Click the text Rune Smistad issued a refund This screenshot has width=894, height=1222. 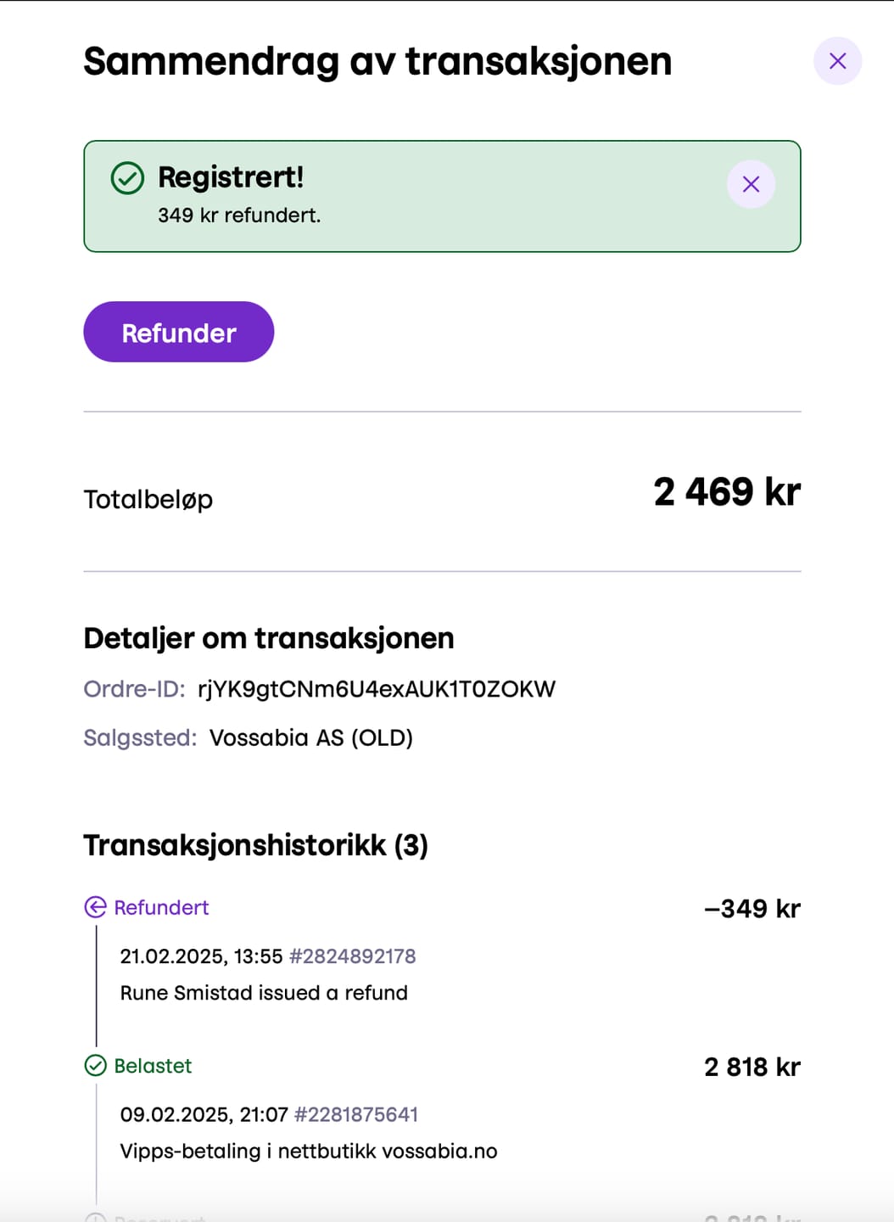pos(264,993)
